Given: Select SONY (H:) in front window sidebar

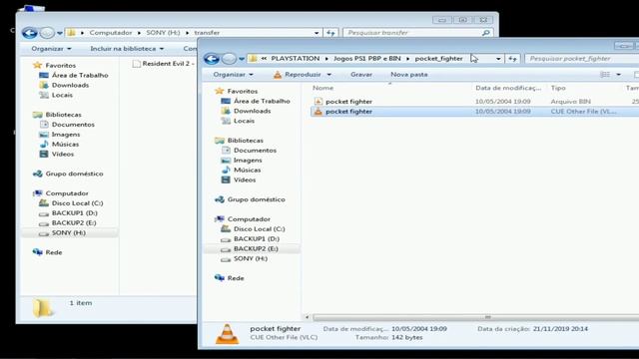Looking at the screenshot, I should tap(251, 259).
